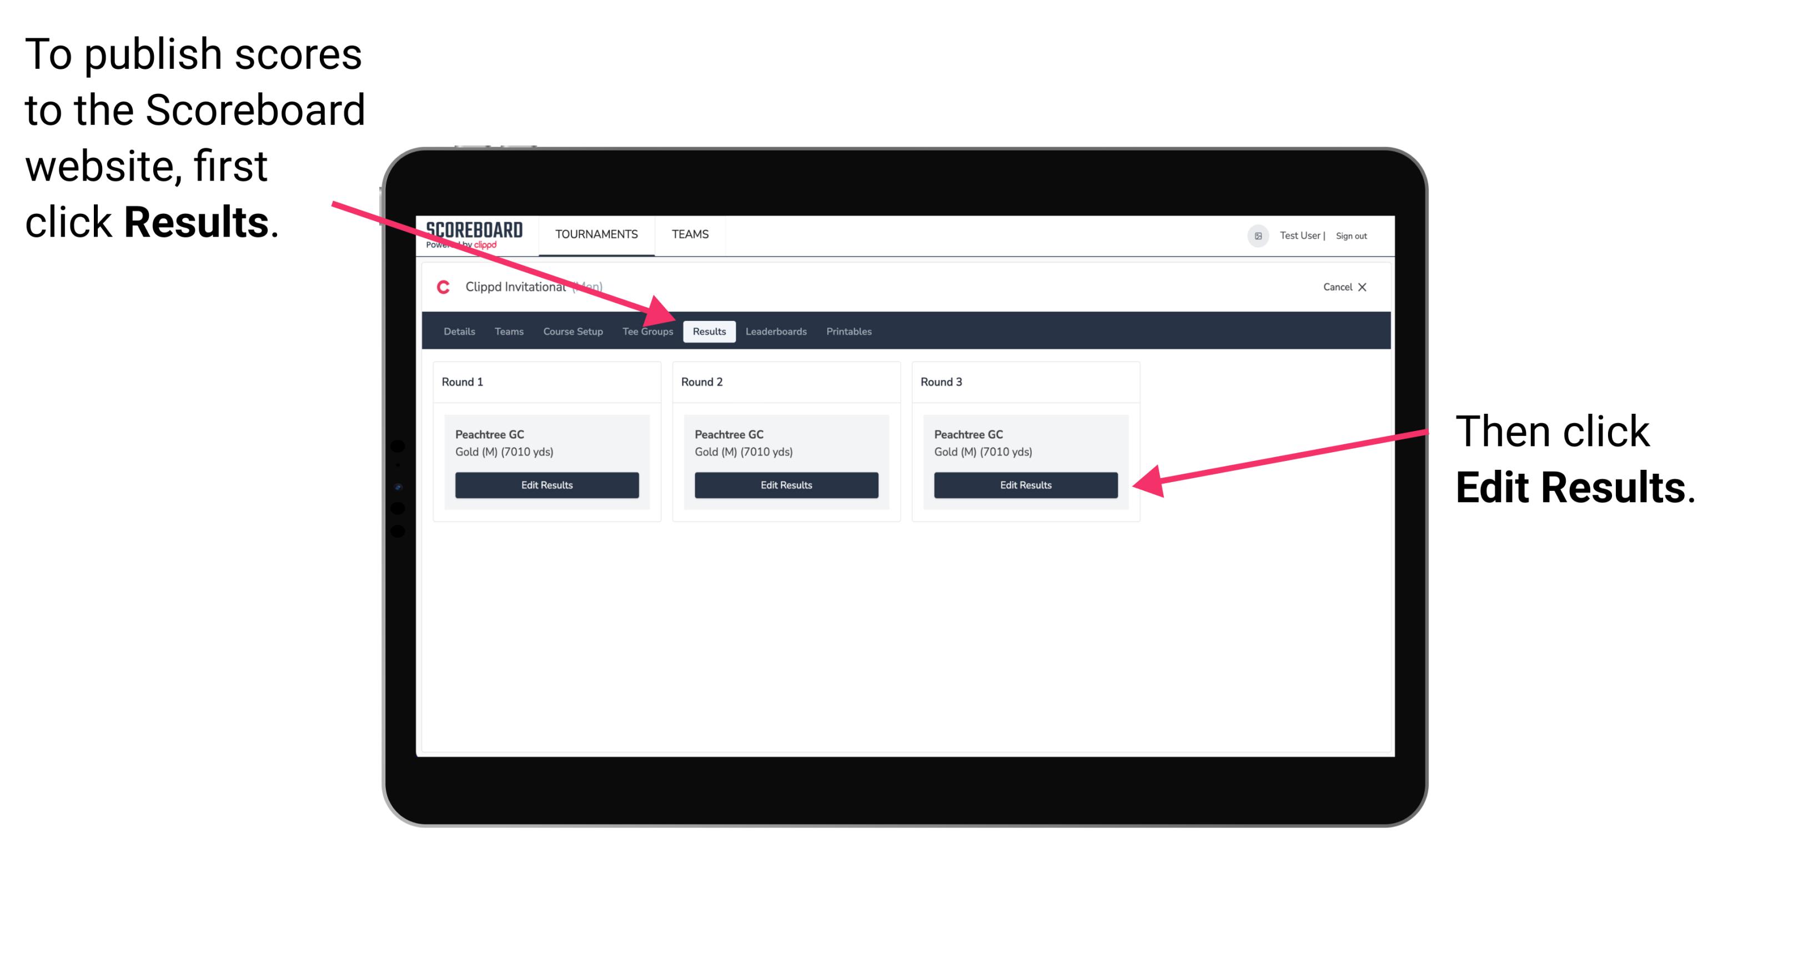Click the Cancel X close icon
Viewport: 1808px width, 973px height.
pos(1355,288)
